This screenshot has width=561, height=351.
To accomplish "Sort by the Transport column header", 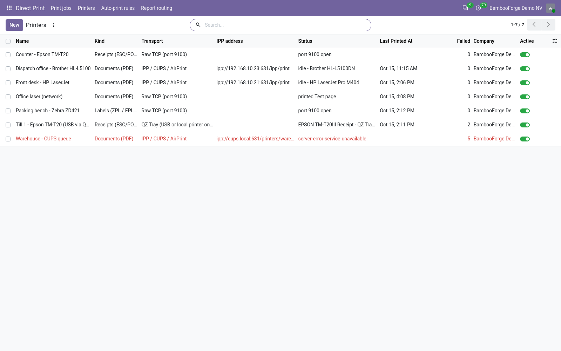I will point(152,41).
